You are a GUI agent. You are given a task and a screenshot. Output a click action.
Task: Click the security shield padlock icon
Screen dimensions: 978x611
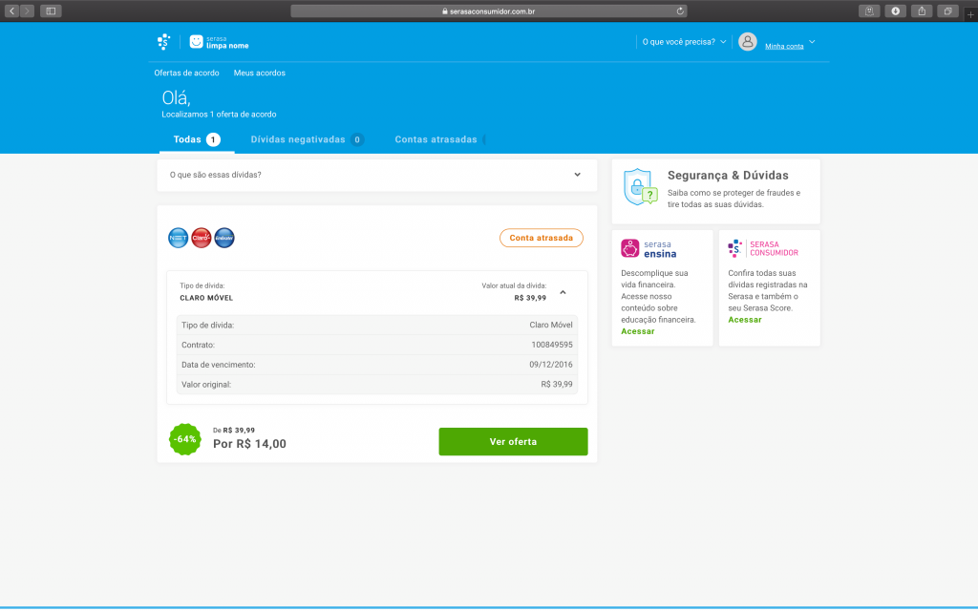point(641,187)
